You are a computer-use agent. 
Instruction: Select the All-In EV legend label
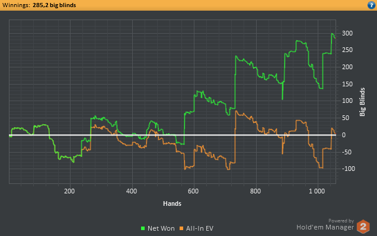point(200,228)
